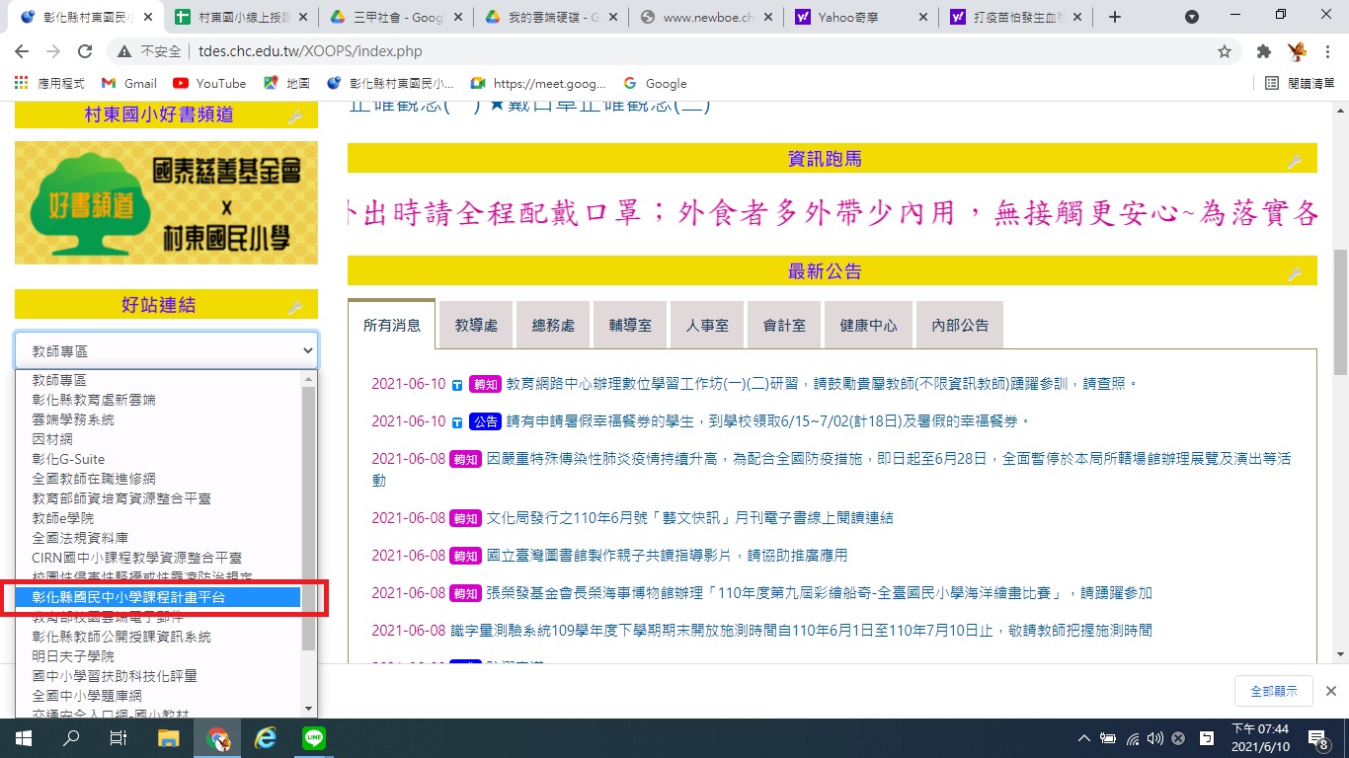1349x758 pixels.
Task: Click the address bar URL field
Action: pyautogui.click(x=691, y=51)
